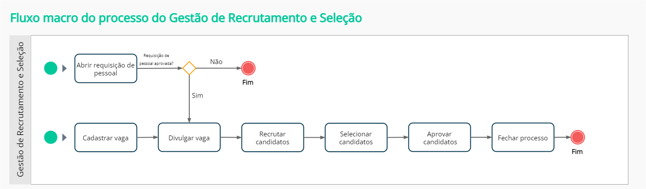Select the Gestão de Recrutamento e Seleção lane header
This screenshot has height=189, width=646.
click(20, 110)
